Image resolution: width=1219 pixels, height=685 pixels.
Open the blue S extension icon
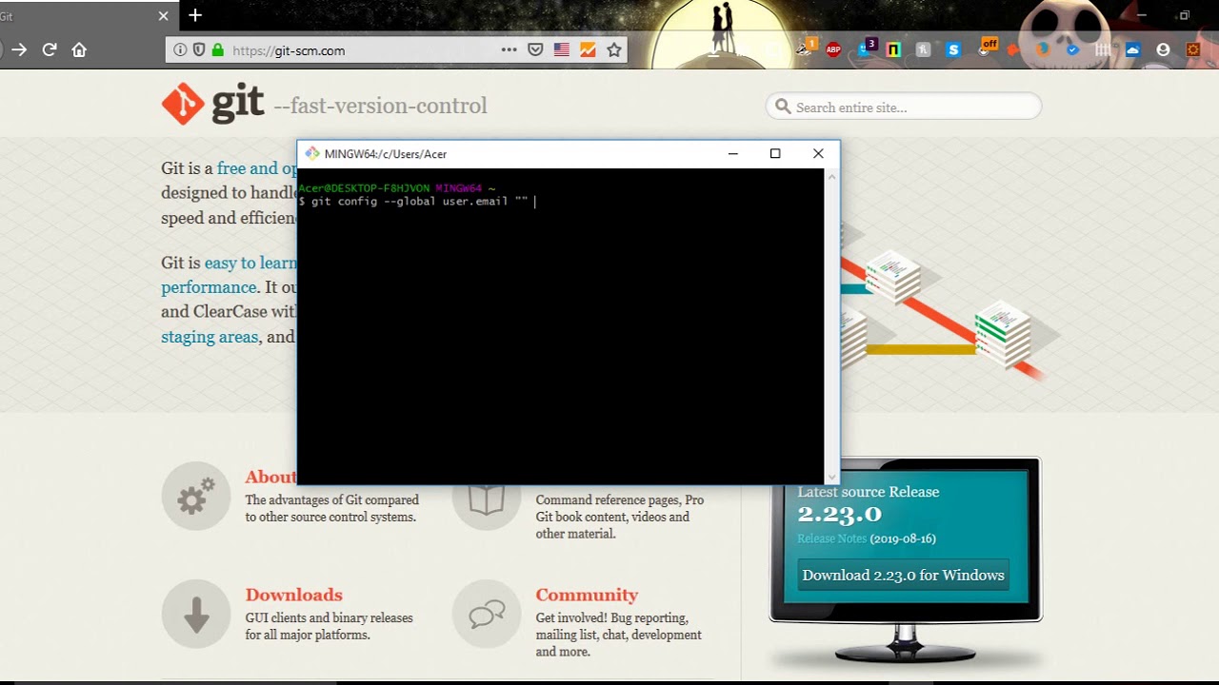953,50
